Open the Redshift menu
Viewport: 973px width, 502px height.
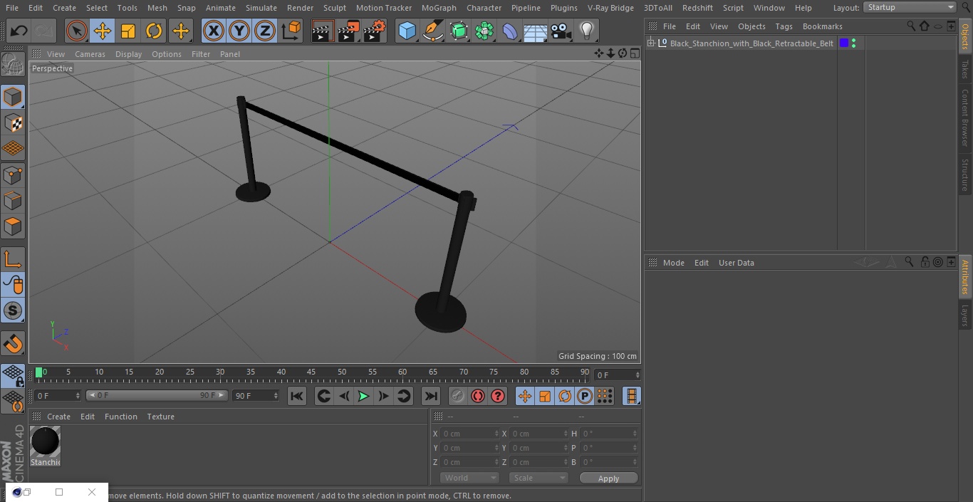tap(697, 8)
